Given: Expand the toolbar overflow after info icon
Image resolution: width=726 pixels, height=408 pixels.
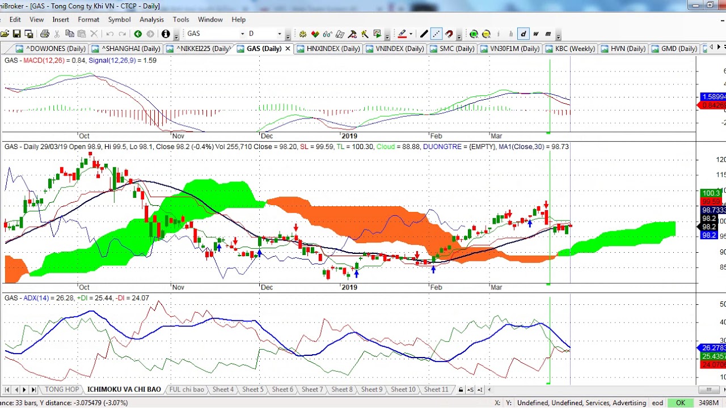Looking at the screenshot, I should pos(176,36).
